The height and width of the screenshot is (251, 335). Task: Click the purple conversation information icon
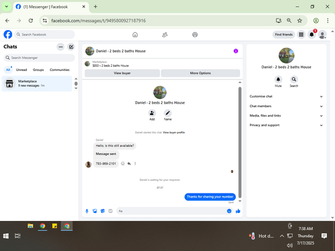[236, 51]
